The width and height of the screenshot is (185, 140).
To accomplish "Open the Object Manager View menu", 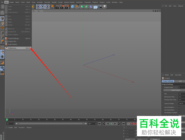I will pos(175,6).
